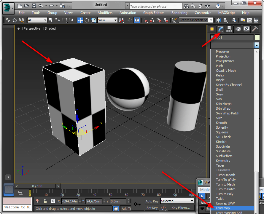Open the Motion panel tab

(238, 29)
